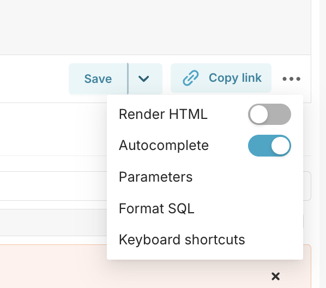Click the Copy link button text
Screen dimensions: 326x288
pos(235,78)
